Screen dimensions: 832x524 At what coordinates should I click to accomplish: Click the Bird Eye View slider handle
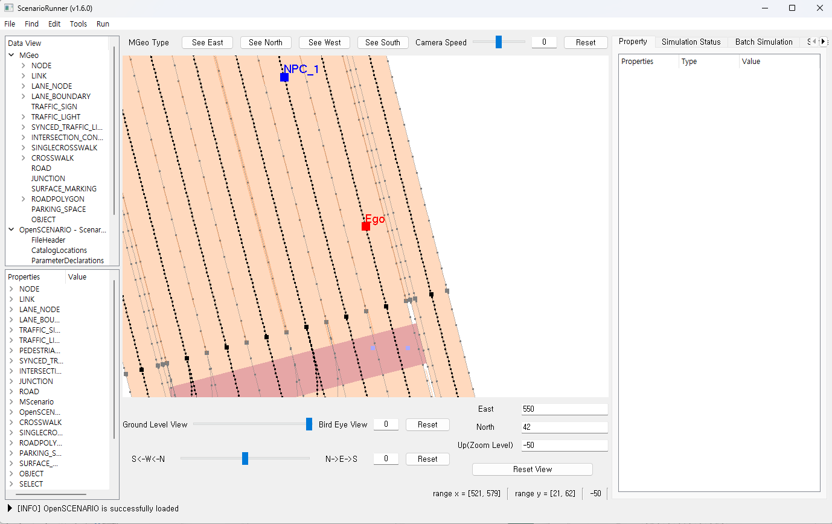pyautogui.click(x=309, y=424)
